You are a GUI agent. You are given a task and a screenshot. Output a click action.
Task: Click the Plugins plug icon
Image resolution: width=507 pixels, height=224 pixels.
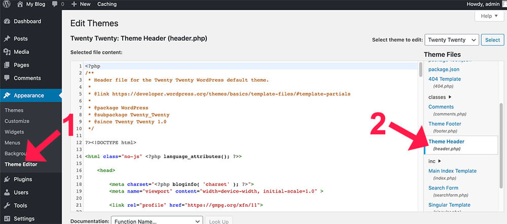tap(7, 179)
